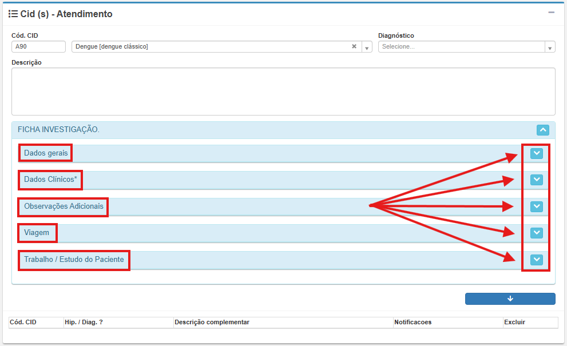Click the list icon beside Cid (s) - Atendimento
The height and width of the screenshot is (346, 567).
pos(13,14)
